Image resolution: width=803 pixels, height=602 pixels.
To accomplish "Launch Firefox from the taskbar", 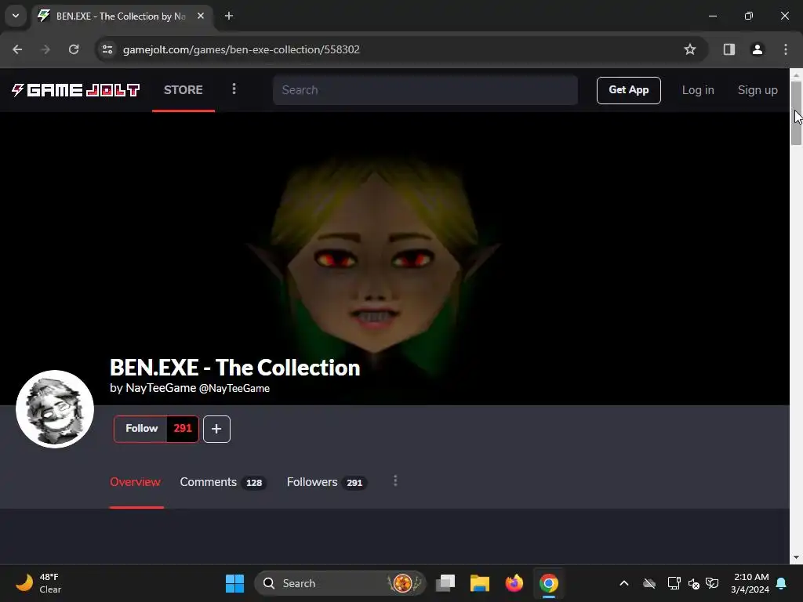I will click(514, 583).
